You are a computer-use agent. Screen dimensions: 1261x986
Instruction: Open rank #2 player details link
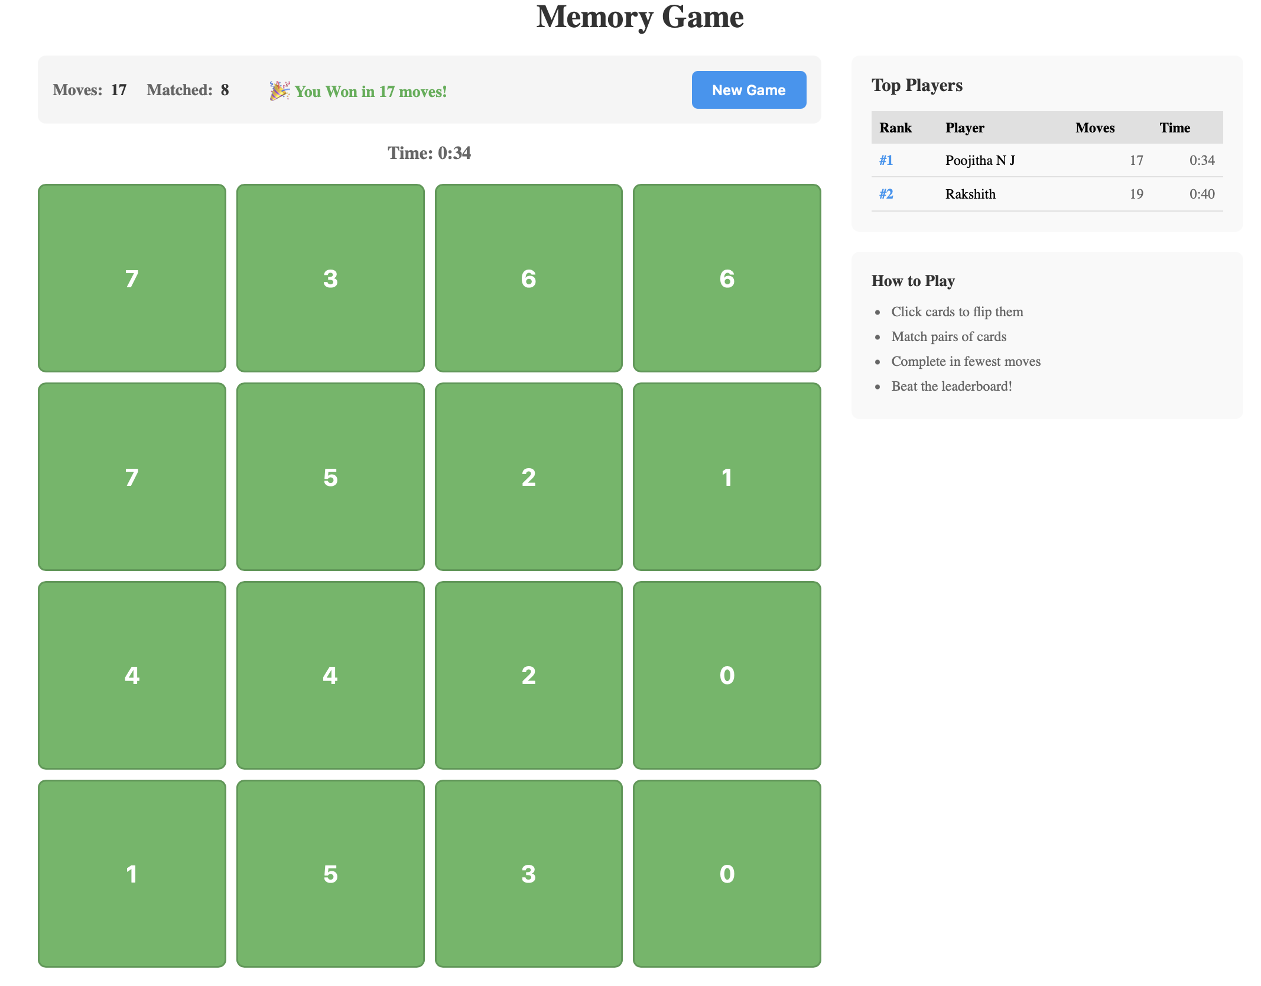pyautogui.click(x=885, y=194)
